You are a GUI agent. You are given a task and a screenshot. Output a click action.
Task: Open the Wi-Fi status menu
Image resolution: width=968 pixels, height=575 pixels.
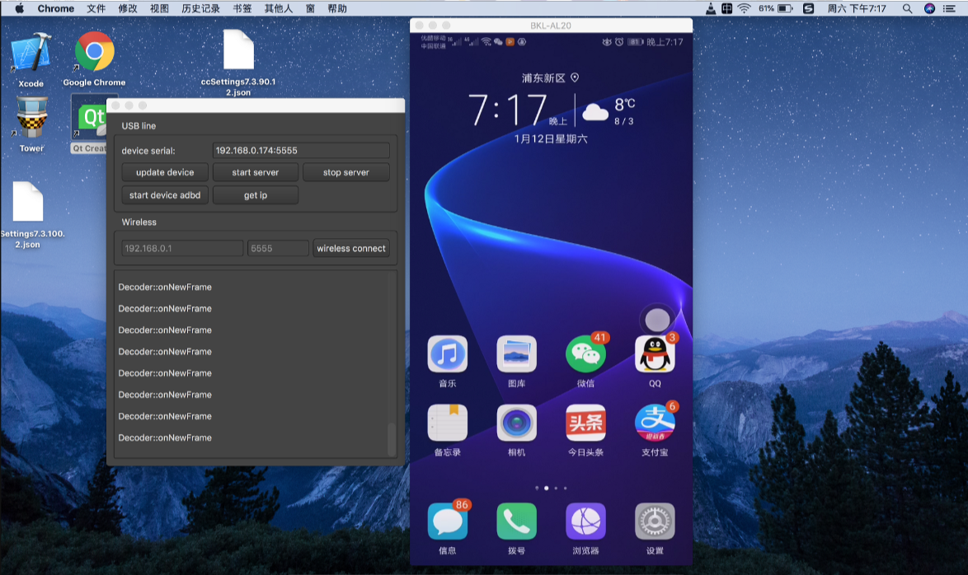[x=745, y=8]
